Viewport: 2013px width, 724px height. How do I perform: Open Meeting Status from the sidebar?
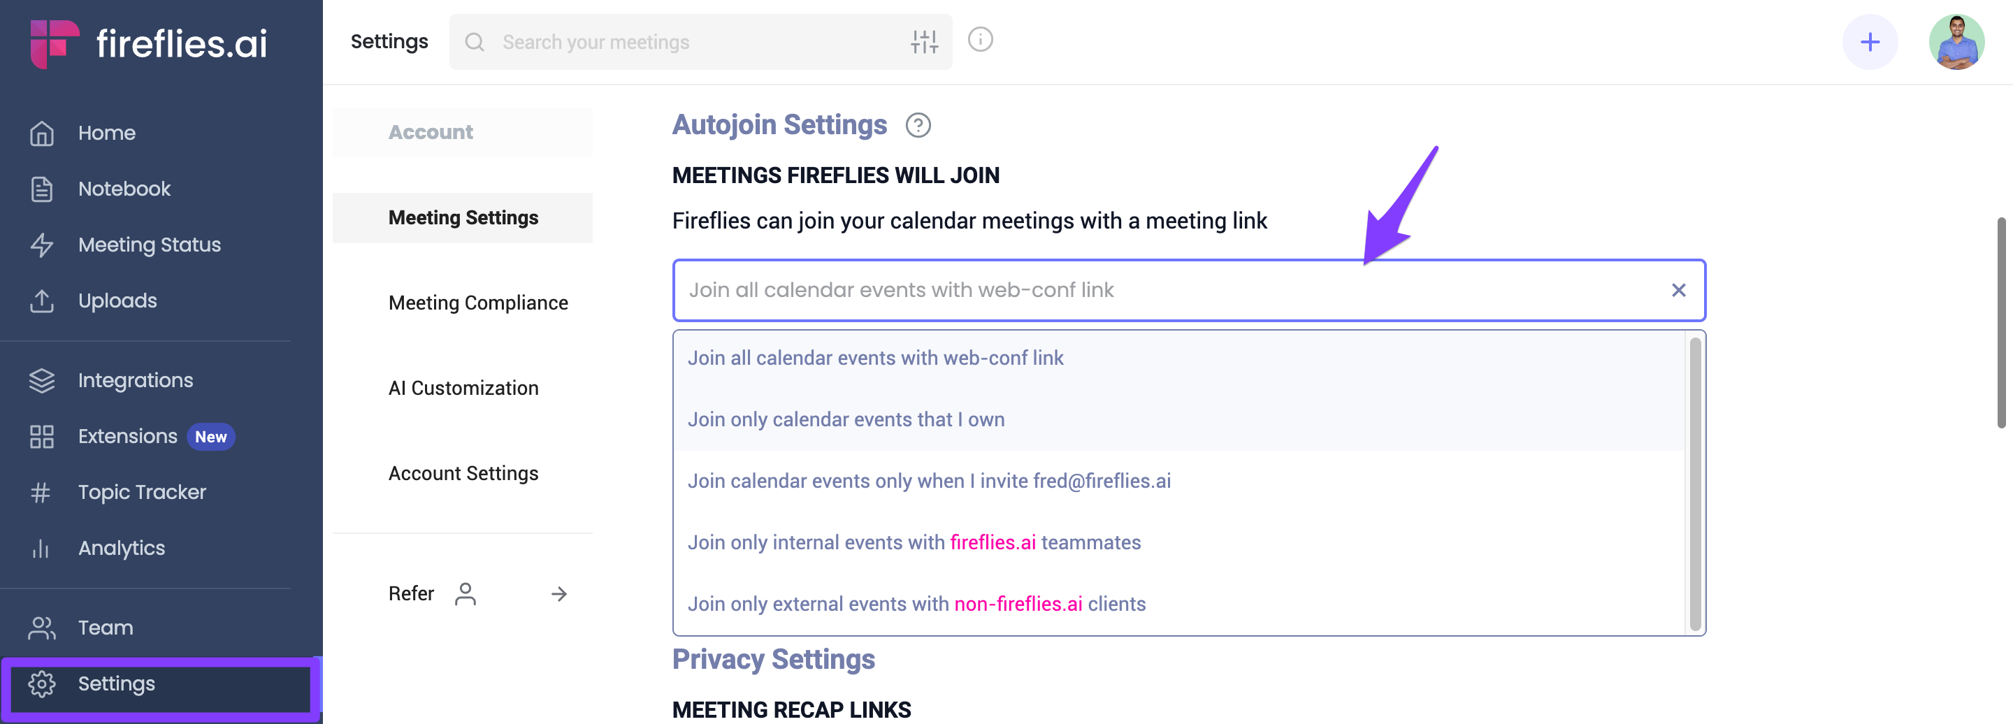pyautogui.click(x=41, y=245)
